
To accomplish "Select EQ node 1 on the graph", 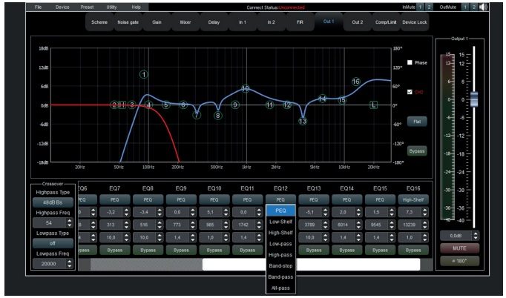I will point(144,74).
